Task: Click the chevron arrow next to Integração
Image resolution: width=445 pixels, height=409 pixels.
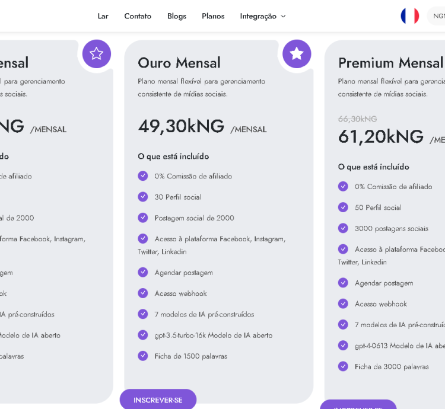Action: 283,17
